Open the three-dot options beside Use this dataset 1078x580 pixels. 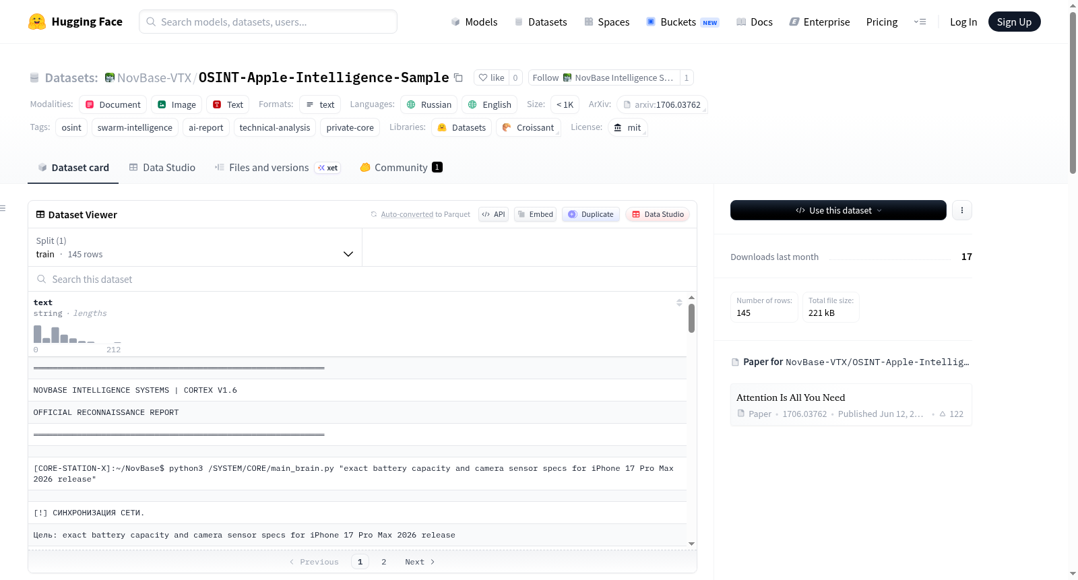tap(961, 210)
